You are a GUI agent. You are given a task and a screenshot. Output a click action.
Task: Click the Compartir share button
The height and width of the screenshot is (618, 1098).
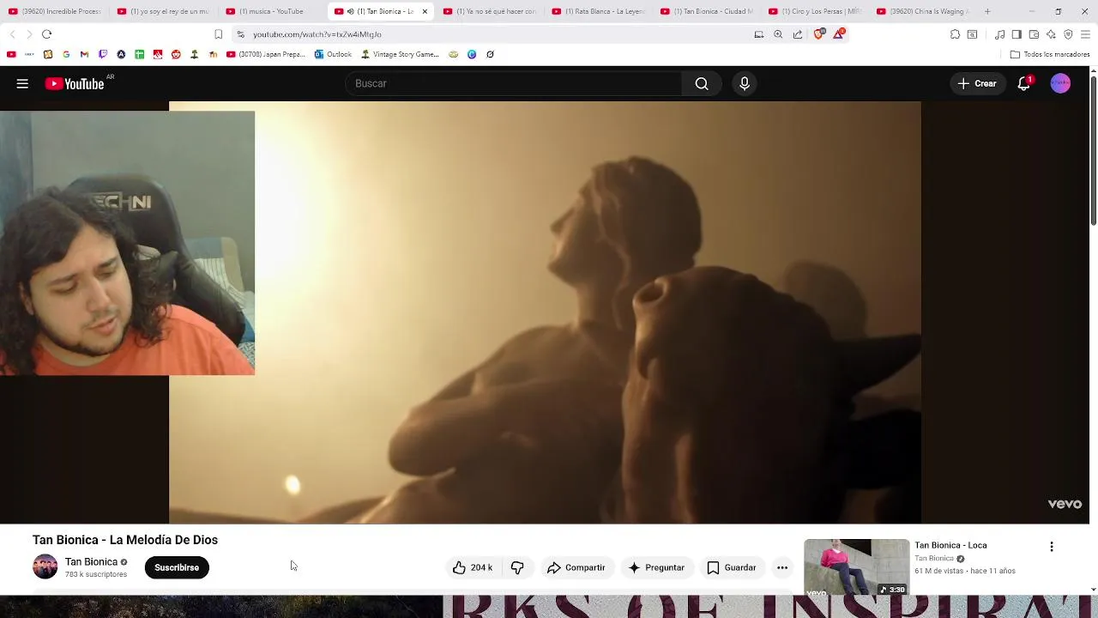[576, 567]
